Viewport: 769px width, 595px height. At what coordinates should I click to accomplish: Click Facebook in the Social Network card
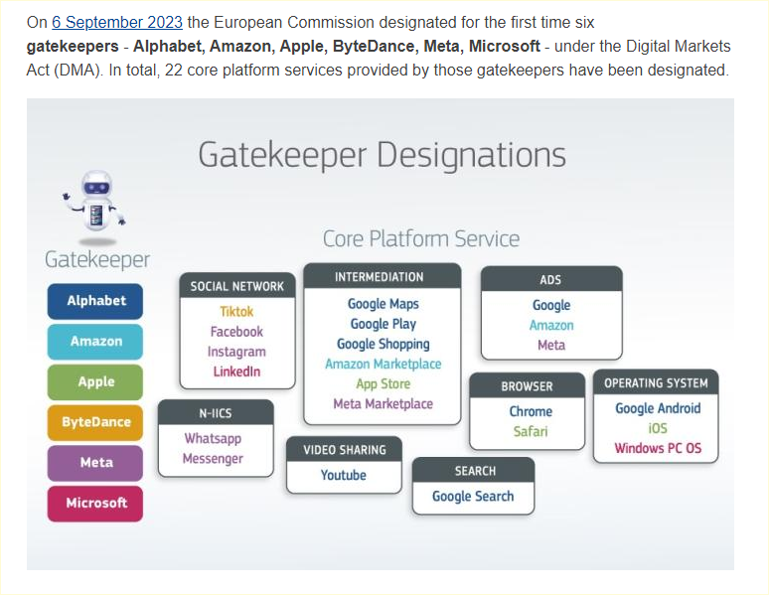(x=236, y=332)
